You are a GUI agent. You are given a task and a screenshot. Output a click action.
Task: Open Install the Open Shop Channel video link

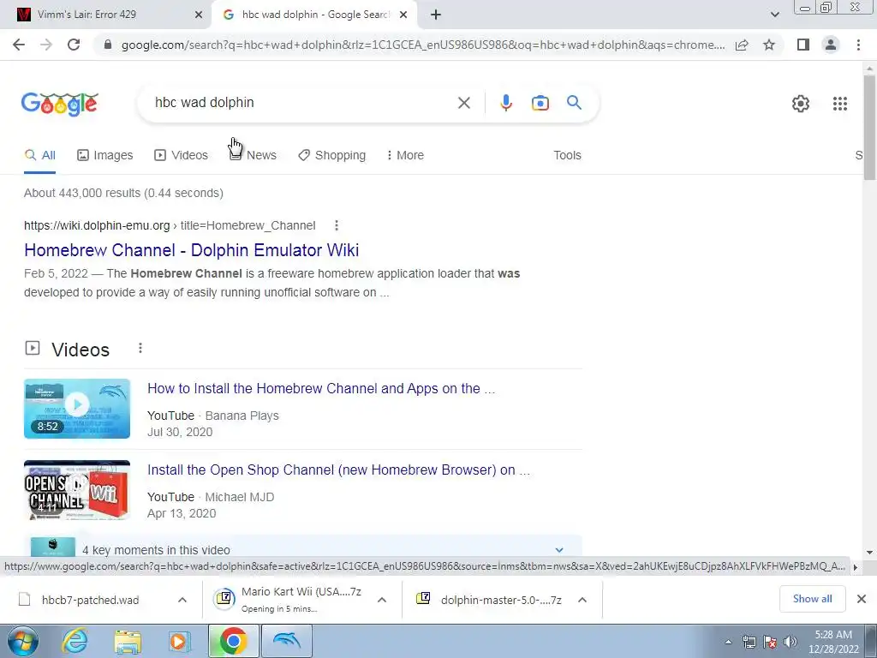[x=338, y=470]
